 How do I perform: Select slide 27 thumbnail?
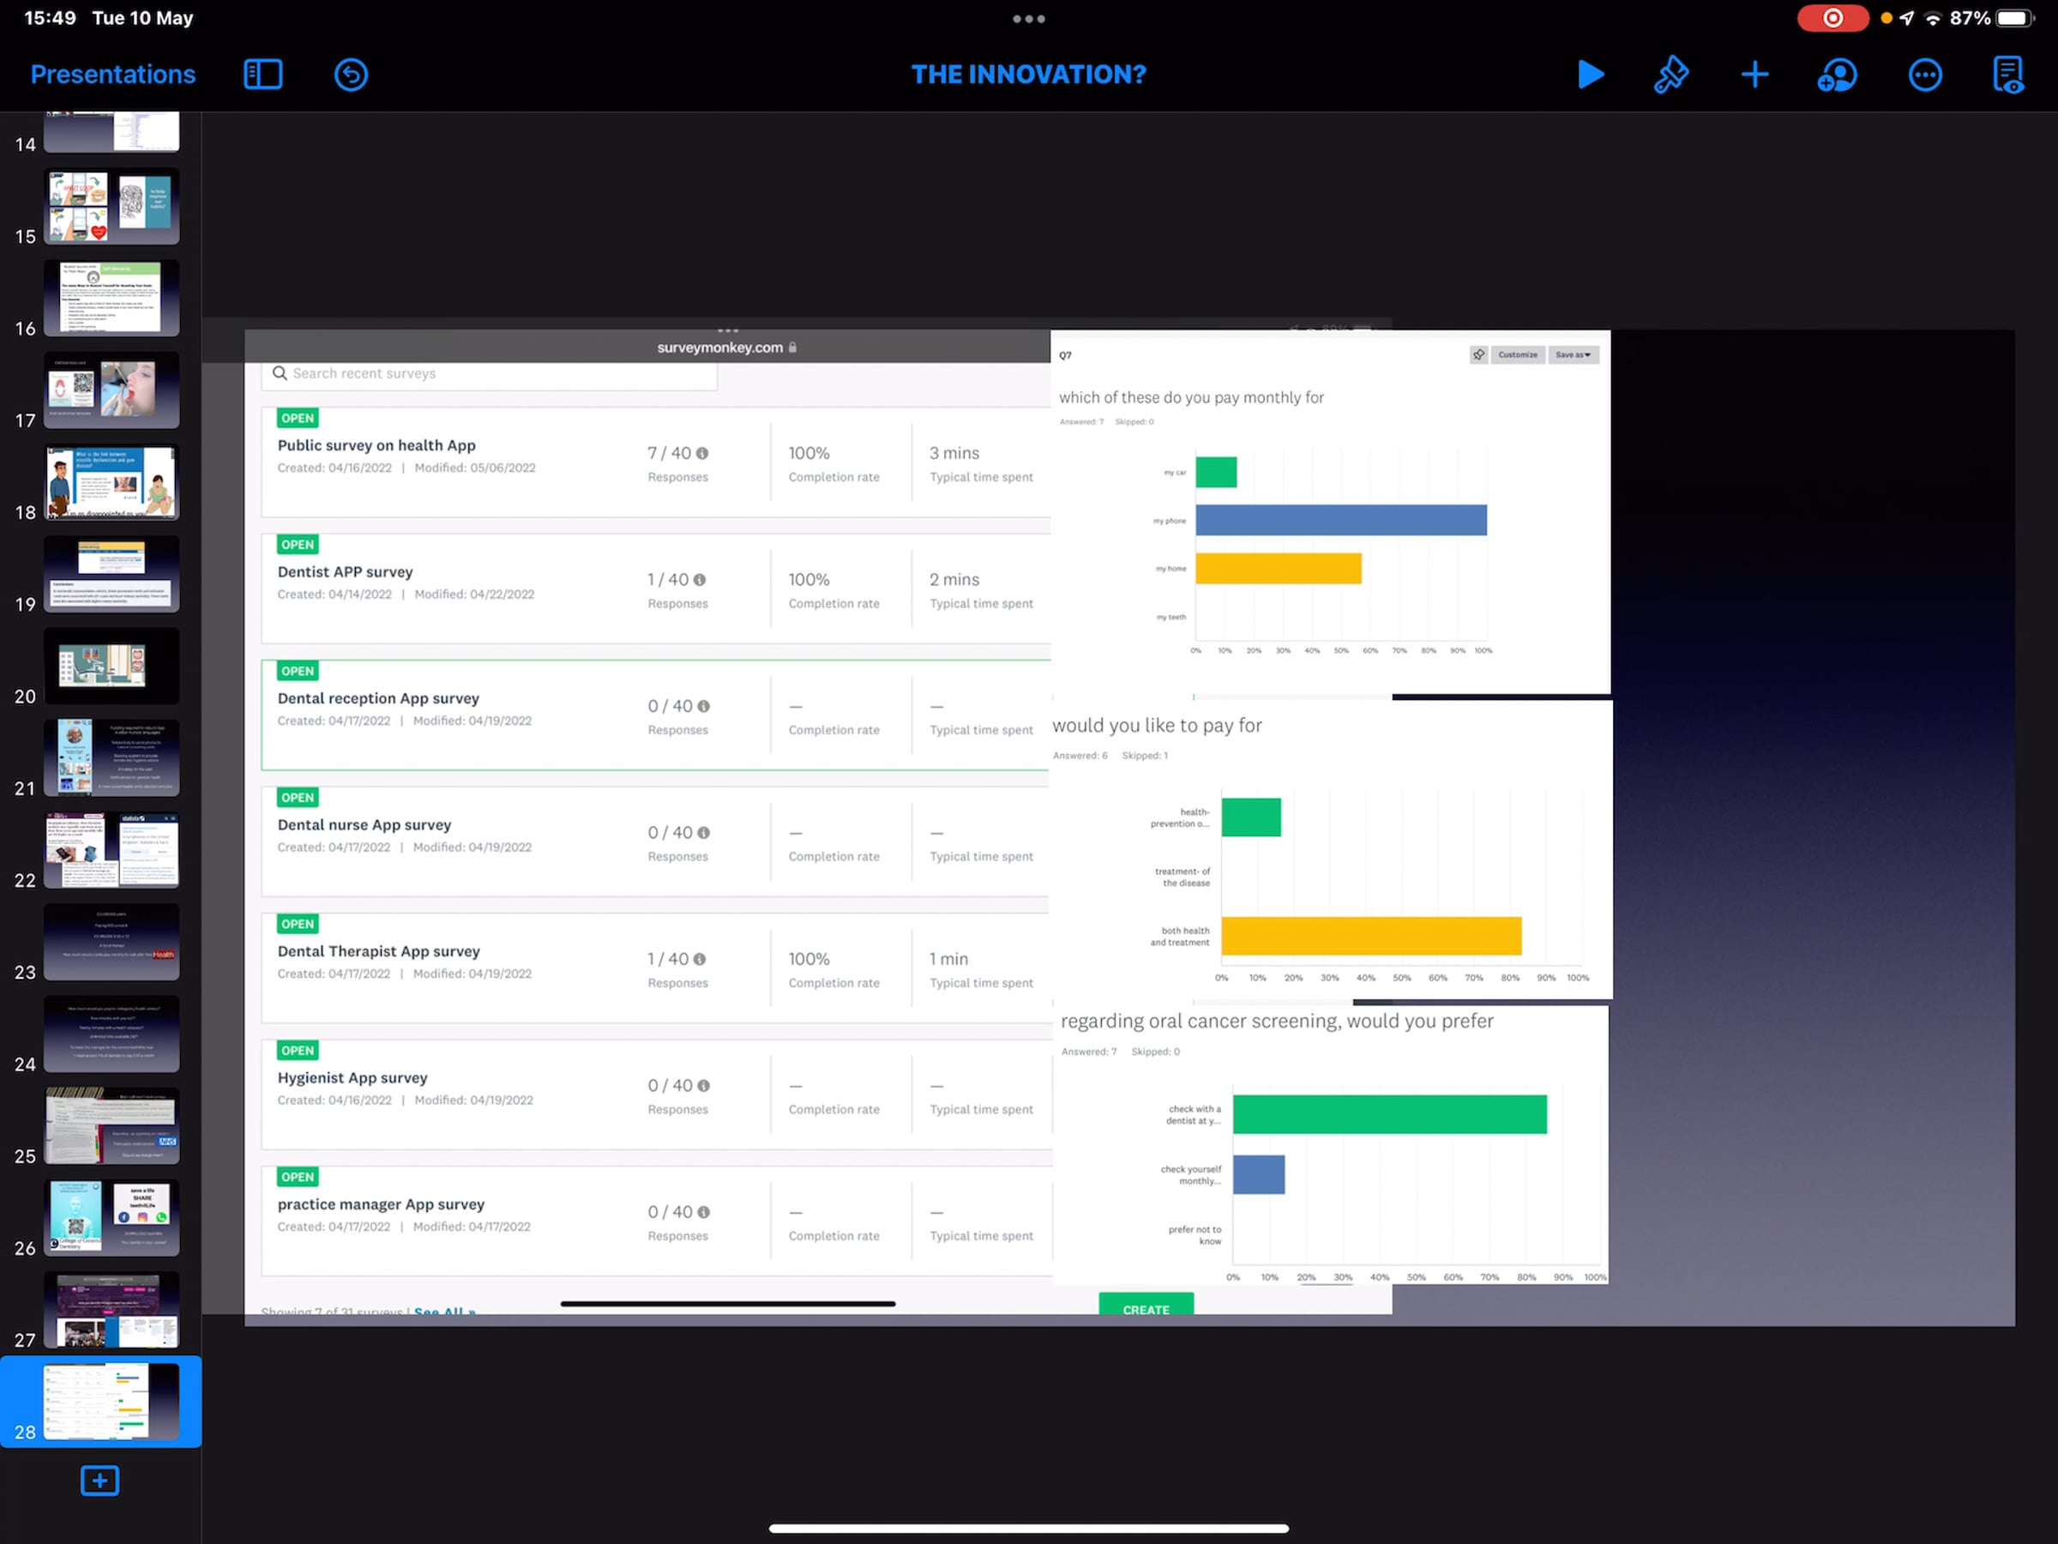111,1311
